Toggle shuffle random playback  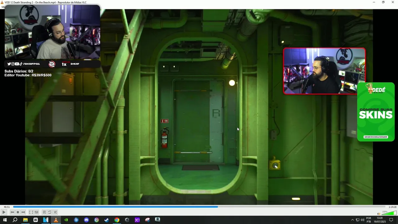pyautogui.click(x=55, y=212)
